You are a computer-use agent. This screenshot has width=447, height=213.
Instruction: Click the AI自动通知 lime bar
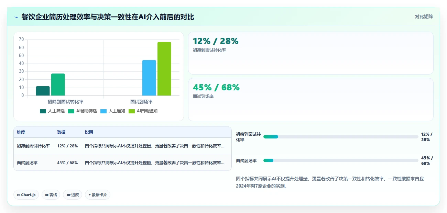click(x=164, y=69)
